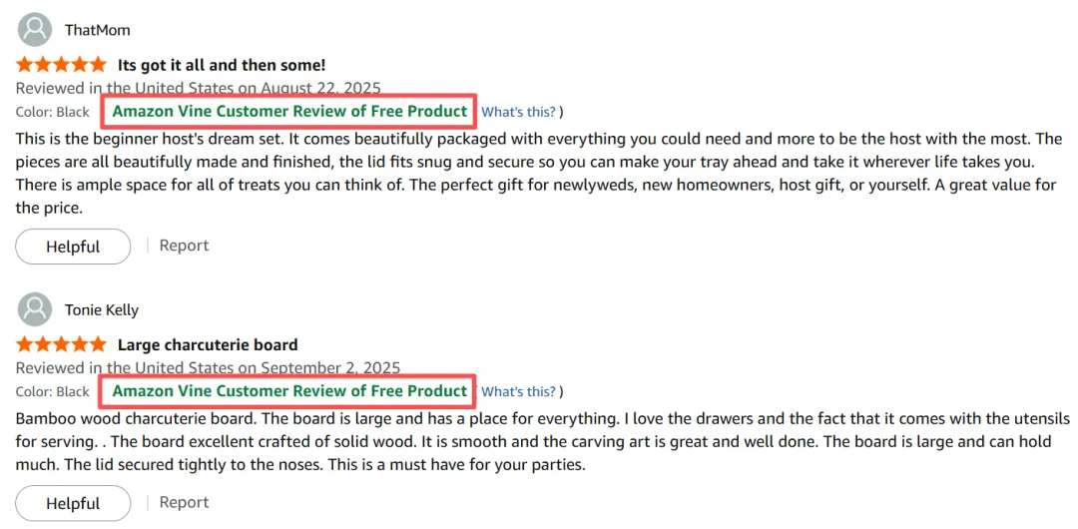Report ThatMom's review
The width and height of the screenshot is (1078, 529).
pyautogui.click(x=185, y=246)
